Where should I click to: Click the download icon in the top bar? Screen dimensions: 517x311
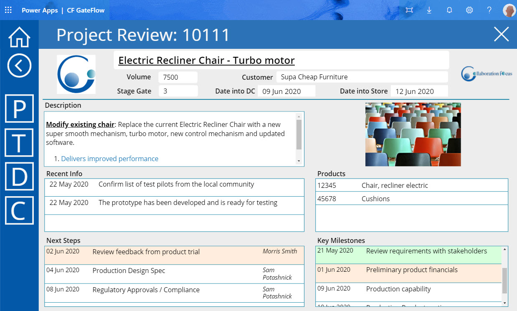coord(429,10)
